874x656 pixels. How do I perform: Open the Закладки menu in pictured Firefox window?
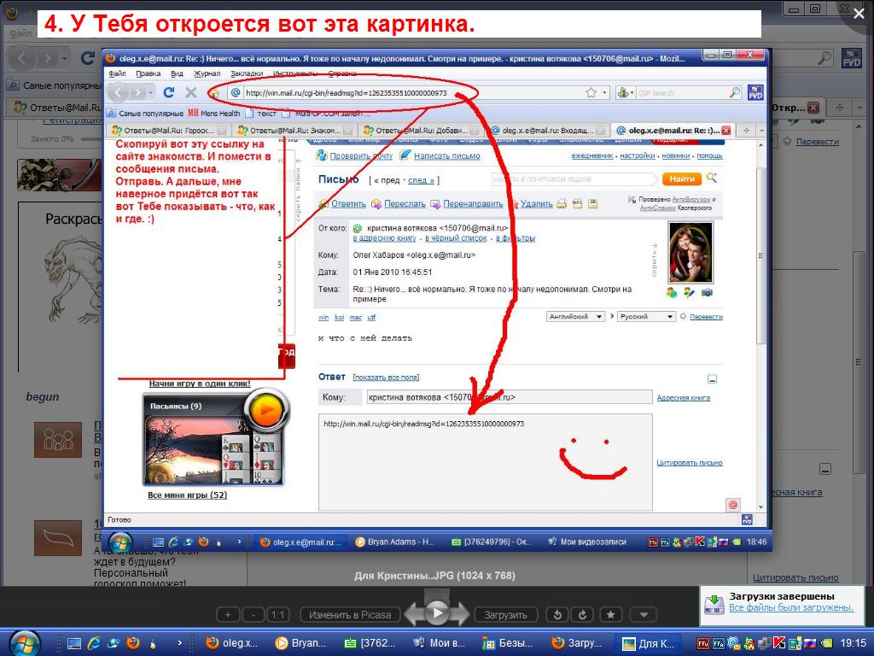coord(247,73)
